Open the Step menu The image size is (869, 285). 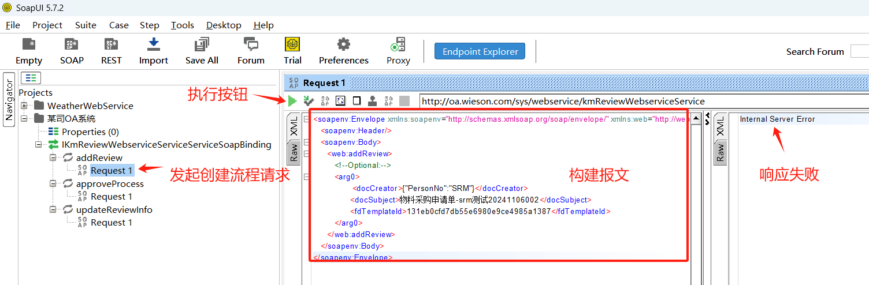tap(149, 25)
